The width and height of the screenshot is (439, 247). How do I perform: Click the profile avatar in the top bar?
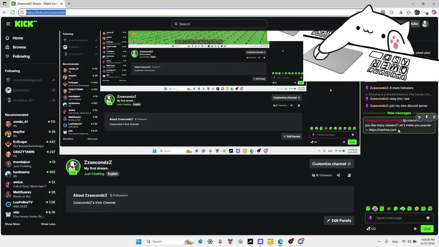[425, 24]
